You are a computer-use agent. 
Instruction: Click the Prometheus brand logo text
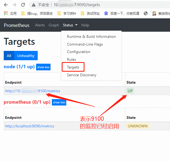[x=17, y=25]
